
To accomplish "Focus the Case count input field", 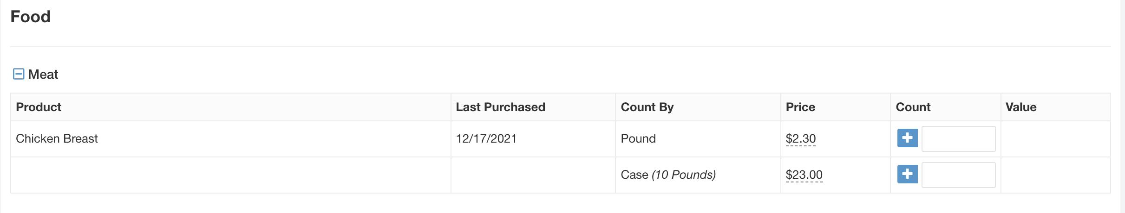I will pyautogui.click(x=958, y=175).
